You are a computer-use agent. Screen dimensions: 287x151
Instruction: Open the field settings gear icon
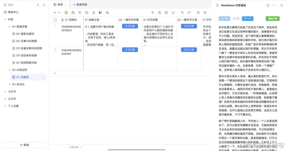pyautogui.click(x=66, y=12)
